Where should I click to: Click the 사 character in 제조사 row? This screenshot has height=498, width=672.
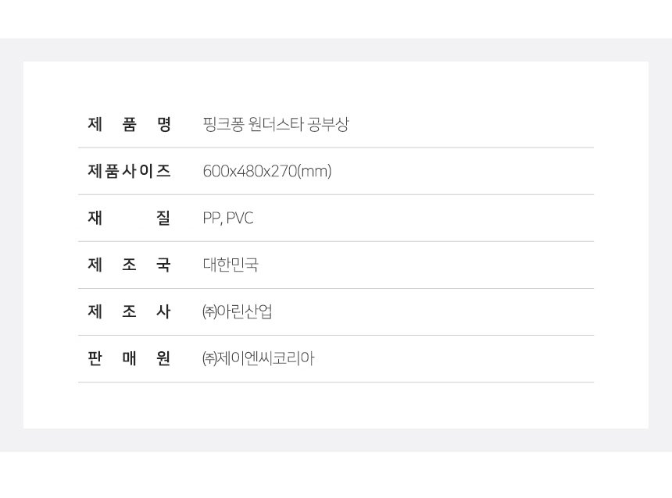tap(163, 311)
